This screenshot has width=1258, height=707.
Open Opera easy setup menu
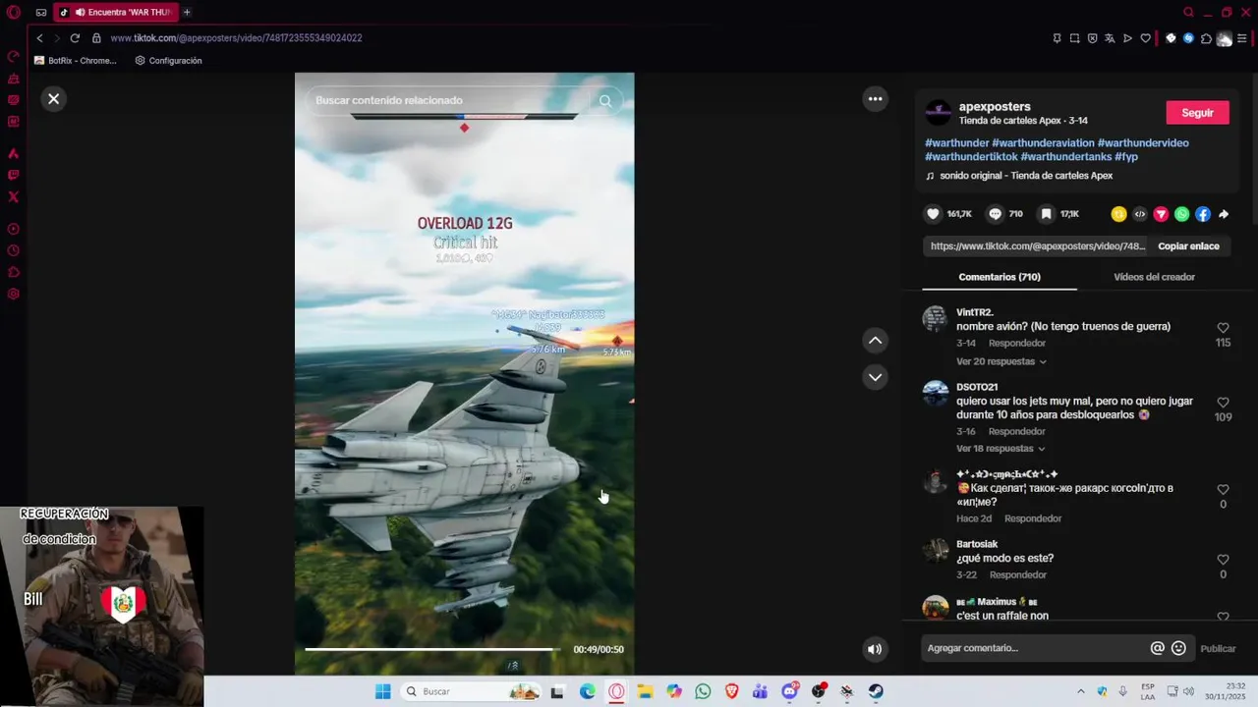point(1242,38)
